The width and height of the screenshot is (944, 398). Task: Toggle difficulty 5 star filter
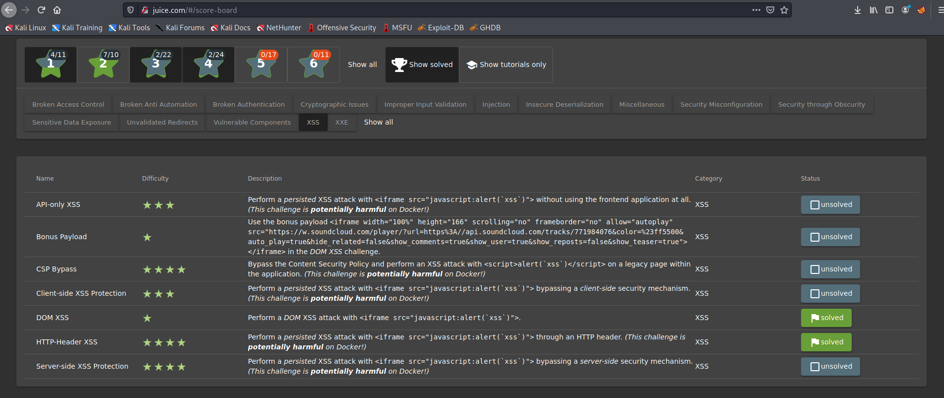(x=261, y=65)
